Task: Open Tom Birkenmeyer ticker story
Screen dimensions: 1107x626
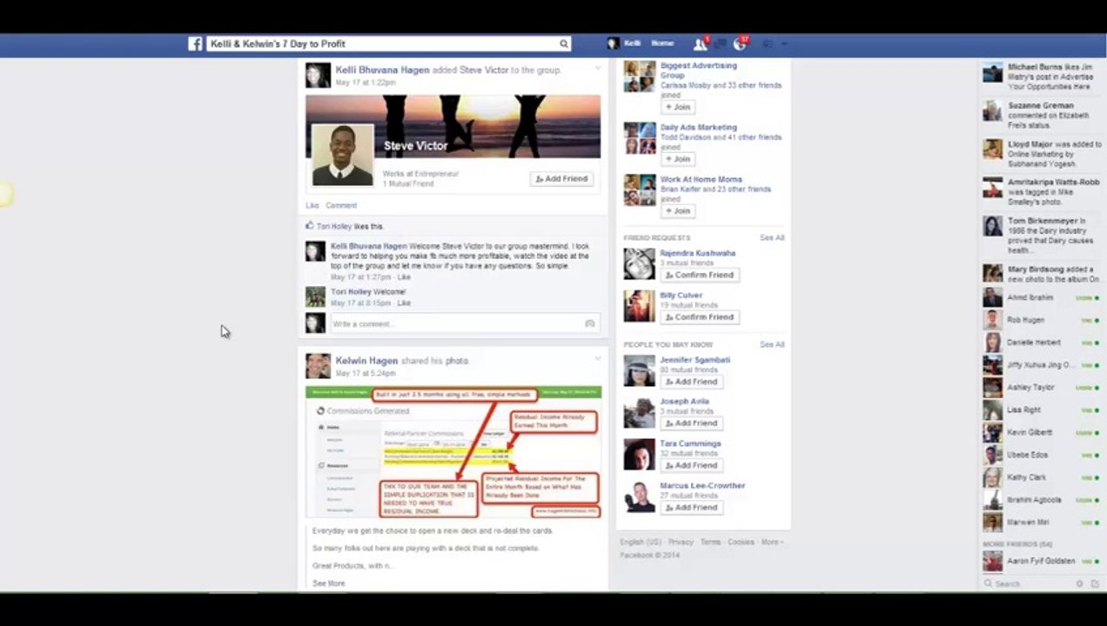Action: point(1042,236)
